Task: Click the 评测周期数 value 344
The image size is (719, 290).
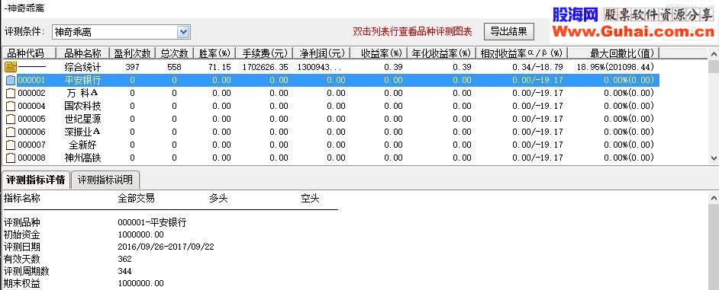Action: coord(124,271)
